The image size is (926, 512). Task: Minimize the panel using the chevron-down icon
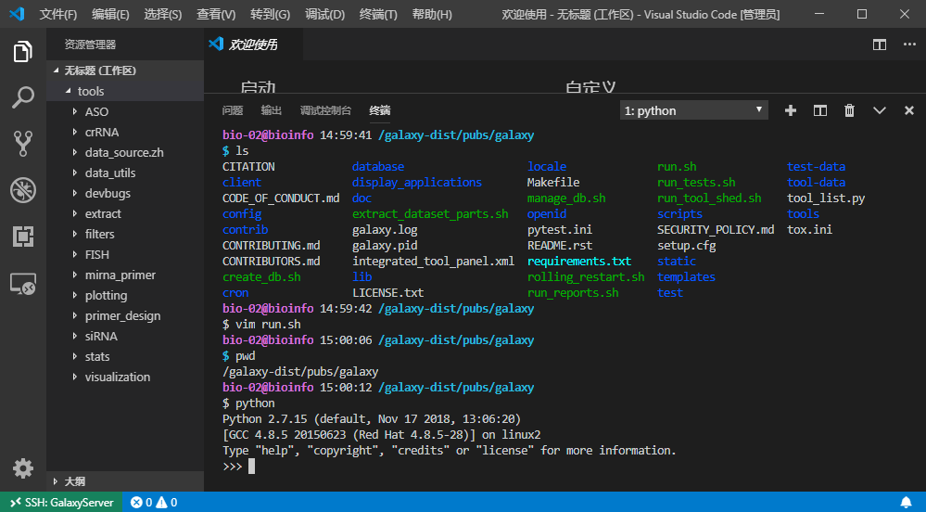880,110
